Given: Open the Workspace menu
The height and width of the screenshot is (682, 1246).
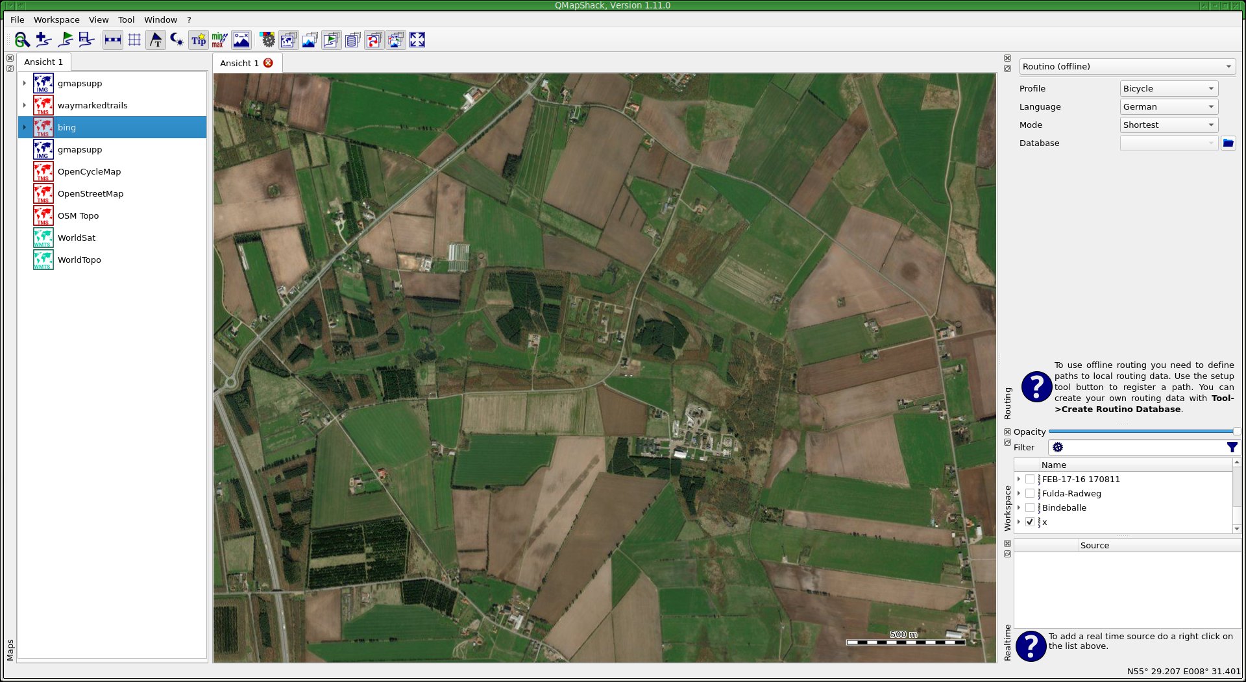Looking at the screenshot, I should click(56, 19).
